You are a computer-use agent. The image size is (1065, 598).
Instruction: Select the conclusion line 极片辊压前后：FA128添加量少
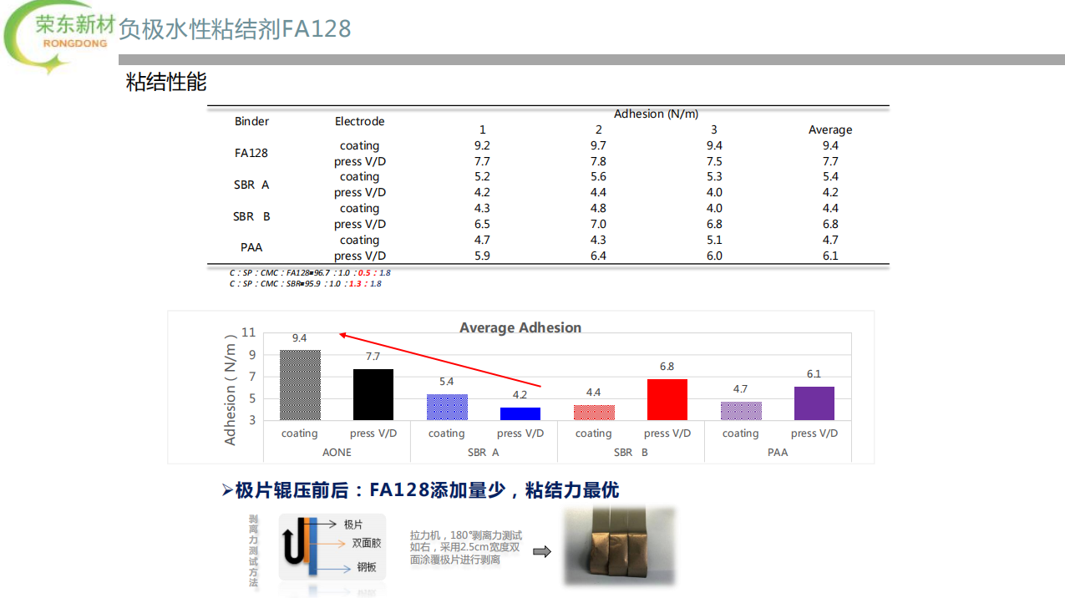tap(420, 490)
